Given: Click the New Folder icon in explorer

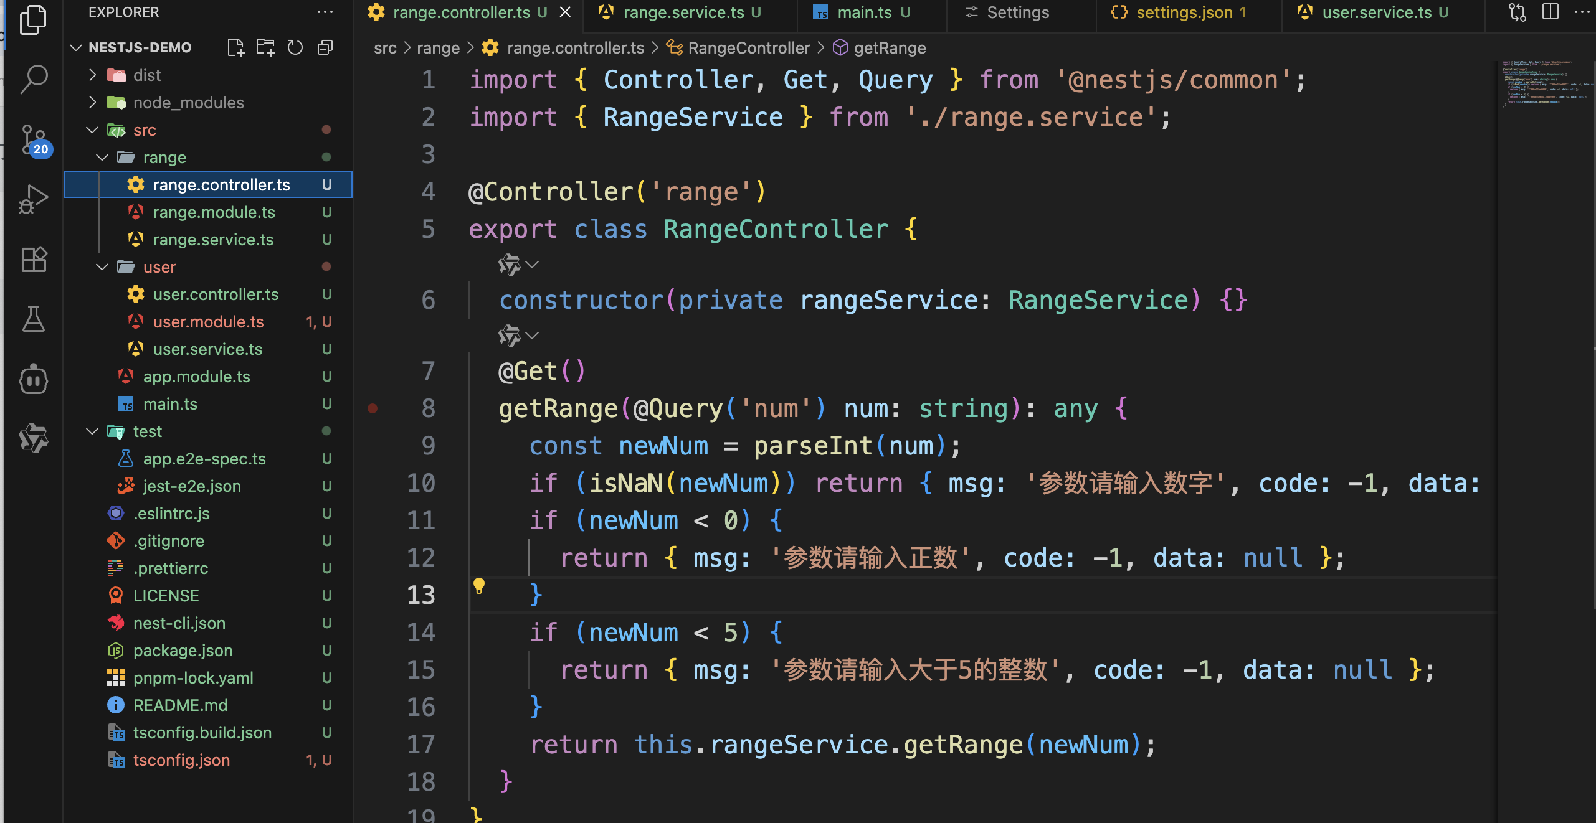Looking at the screenshot, I should coord(265,47).
